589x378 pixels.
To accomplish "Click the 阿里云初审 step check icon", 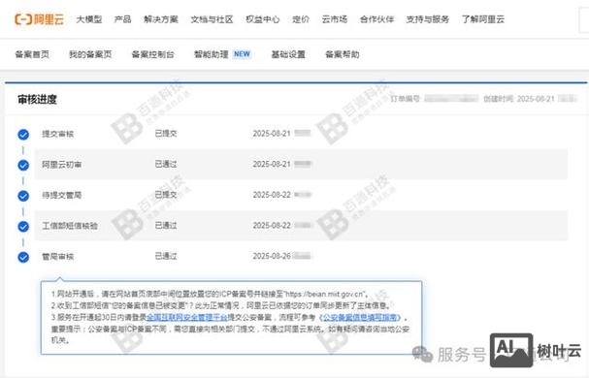I will tap(23, 165).
